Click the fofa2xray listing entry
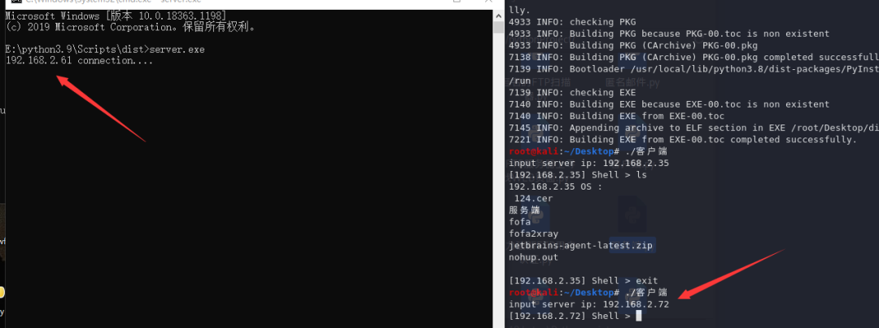The height and width of the screenshot is (328, 879). pos(534,234)
